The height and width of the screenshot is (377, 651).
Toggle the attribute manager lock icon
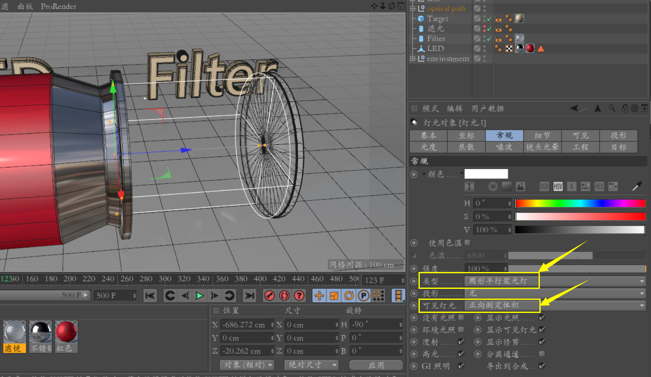(x=625, y=108)
